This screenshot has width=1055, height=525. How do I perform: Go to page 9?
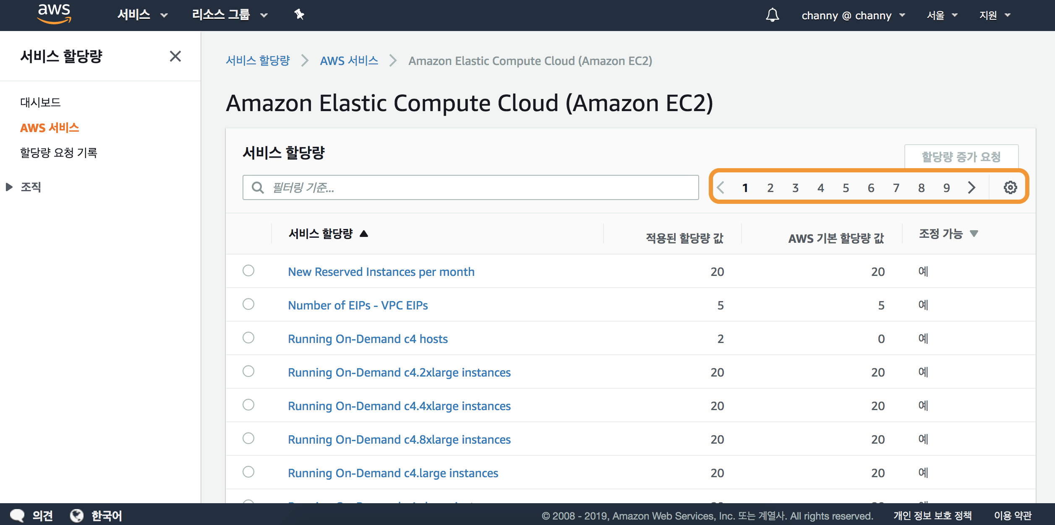pyautogui.click(x=946, y=188)
